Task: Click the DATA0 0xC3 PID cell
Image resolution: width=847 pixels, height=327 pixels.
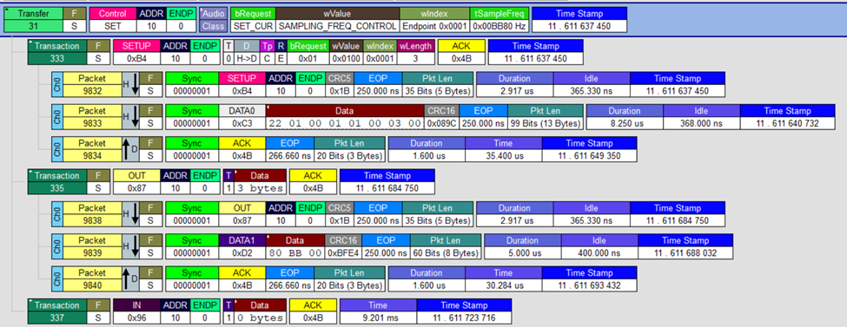Action: pos(242,117)
